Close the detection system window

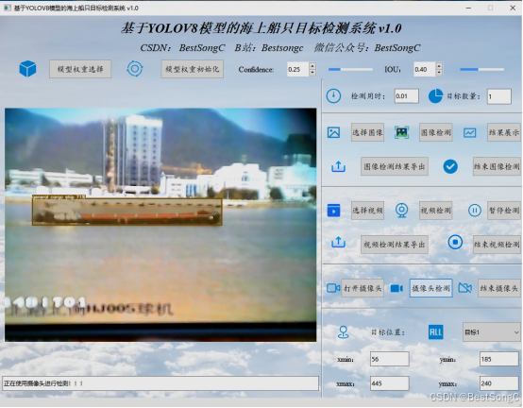click(513, 8)
